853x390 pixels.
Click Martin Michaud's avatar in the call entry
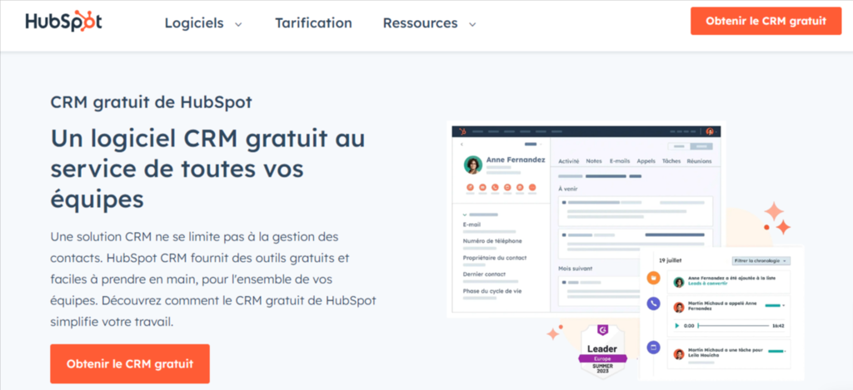coord(679,308)
